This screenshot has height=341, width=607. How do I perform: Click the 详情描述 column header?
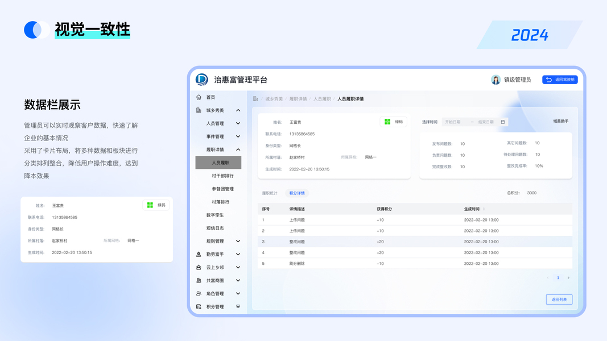(x=297, y=209)
